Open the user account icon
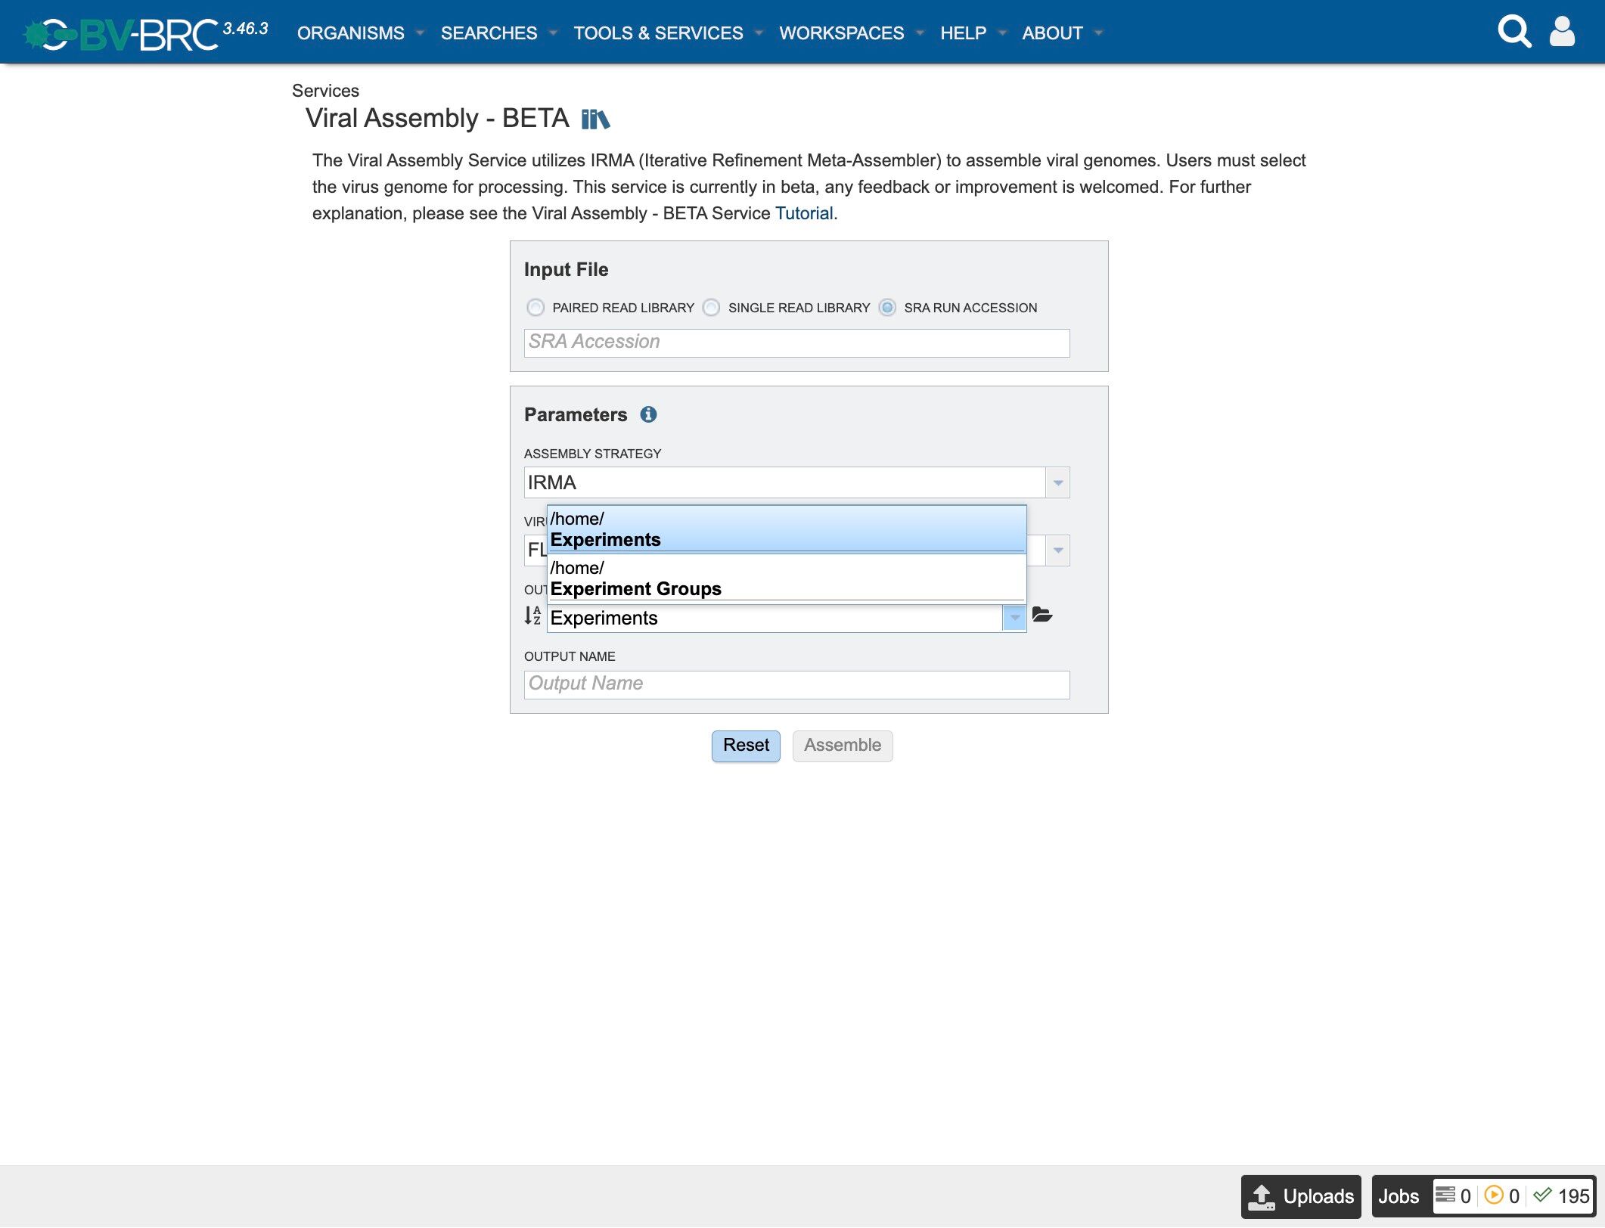 pyautogui.click(x=1562, y=32)
